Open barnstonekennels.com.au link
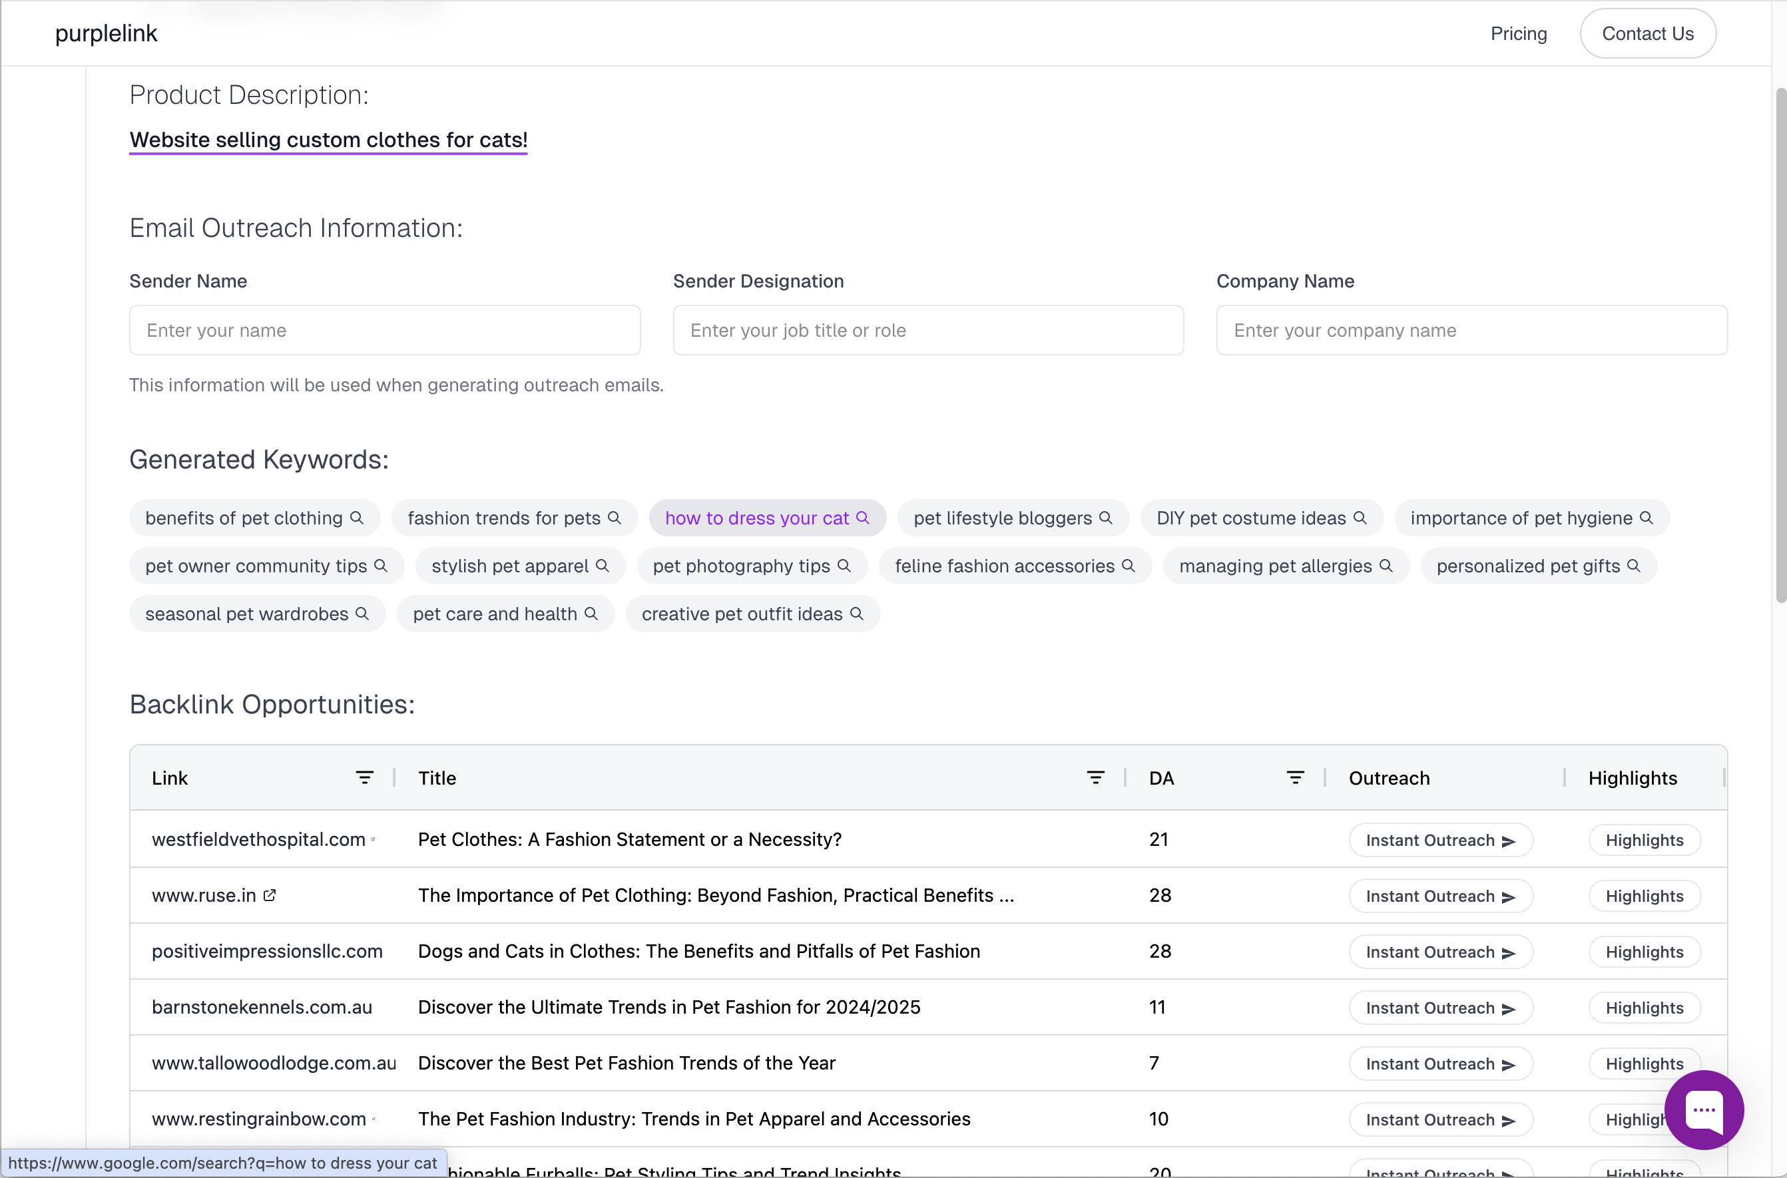Viewport: 1787px width, 1178px height. click(x=262, y=1007)
